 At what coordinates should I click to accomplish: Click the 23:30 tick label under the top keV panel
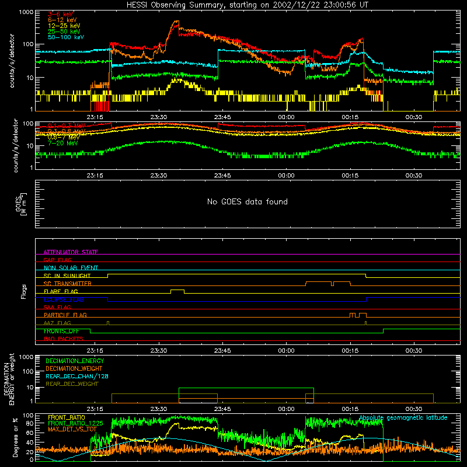point(158,117)
